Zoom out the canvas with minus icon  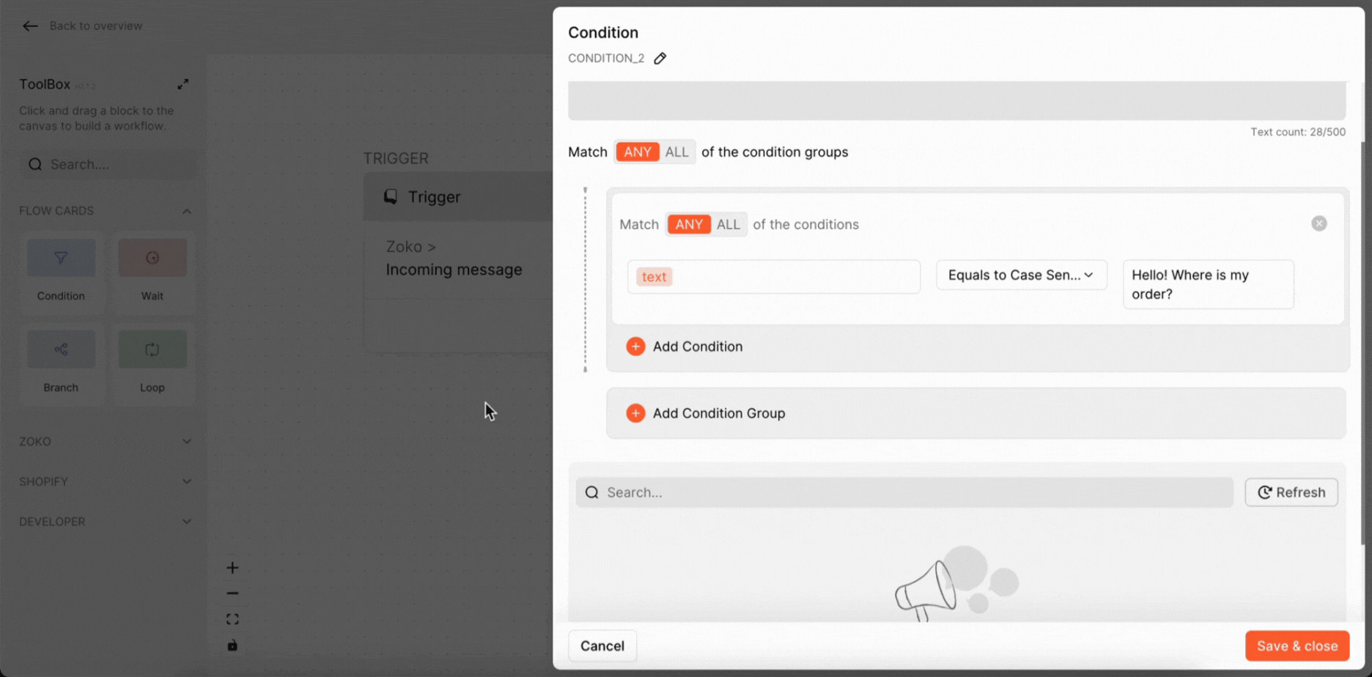[x=232, y=593]
